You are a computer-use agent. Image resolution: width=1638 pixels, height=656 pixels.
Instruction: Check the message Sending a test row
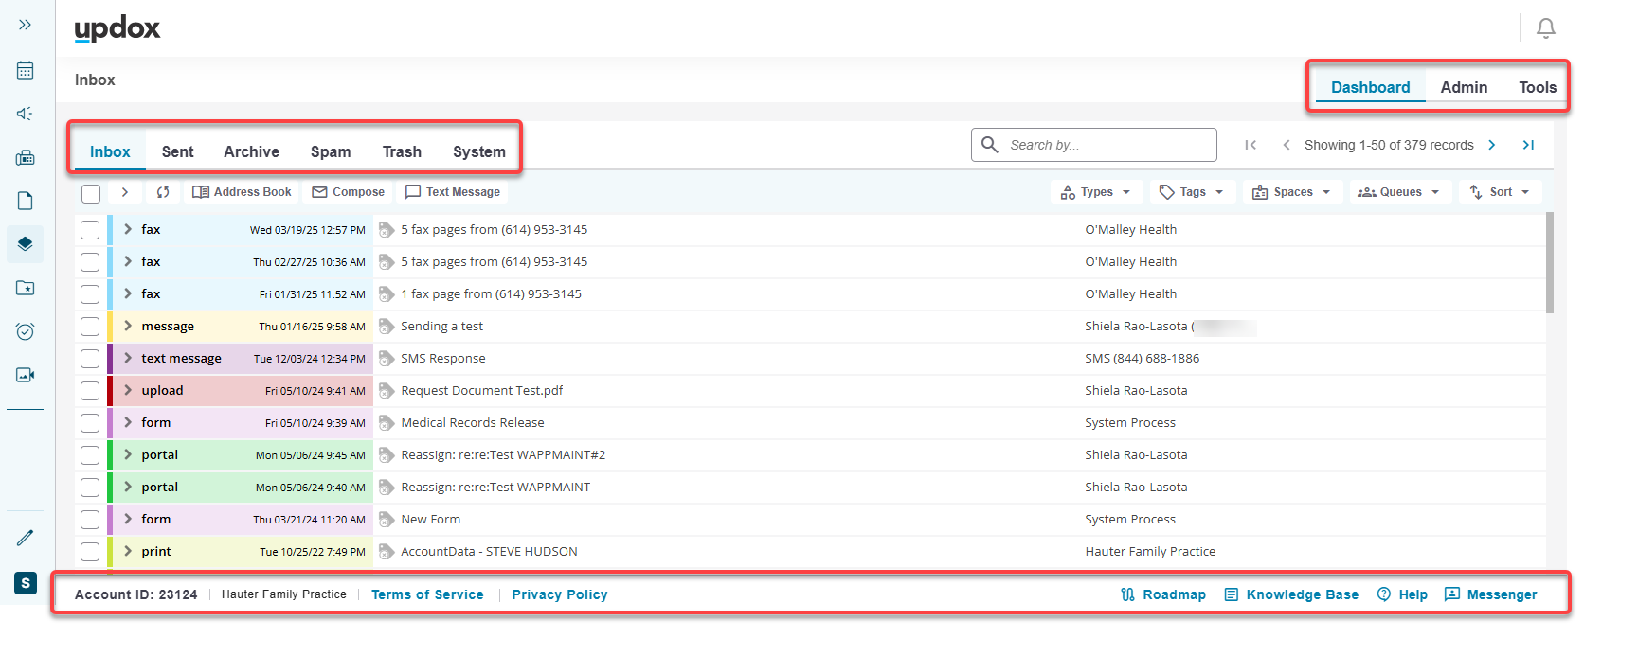coord(90,327)
